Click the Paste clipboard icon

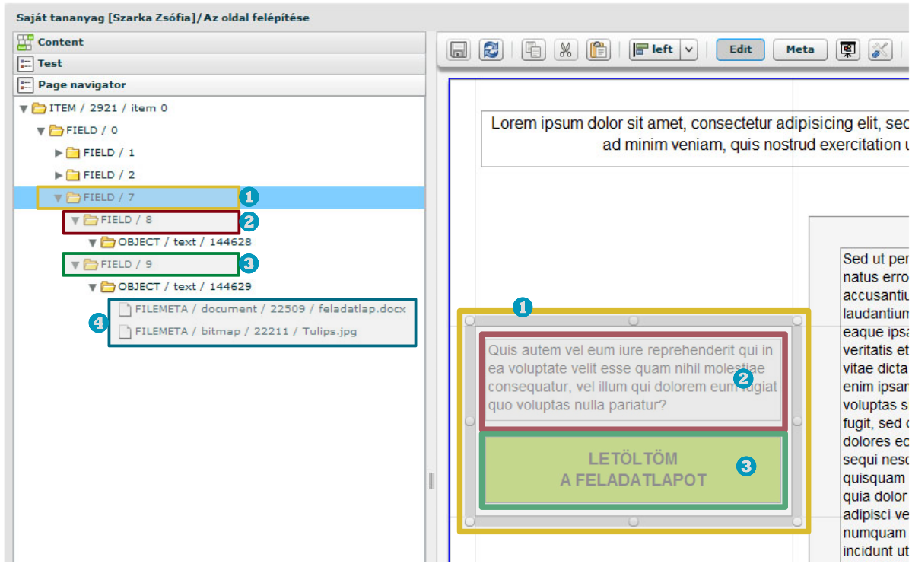[x=599, y=50]
